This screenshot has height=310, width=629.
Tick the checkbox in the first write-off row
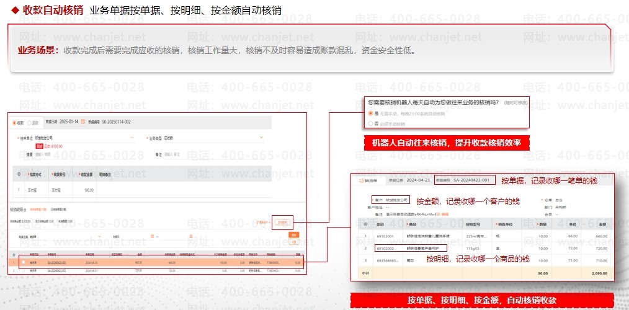coord(24,262)
